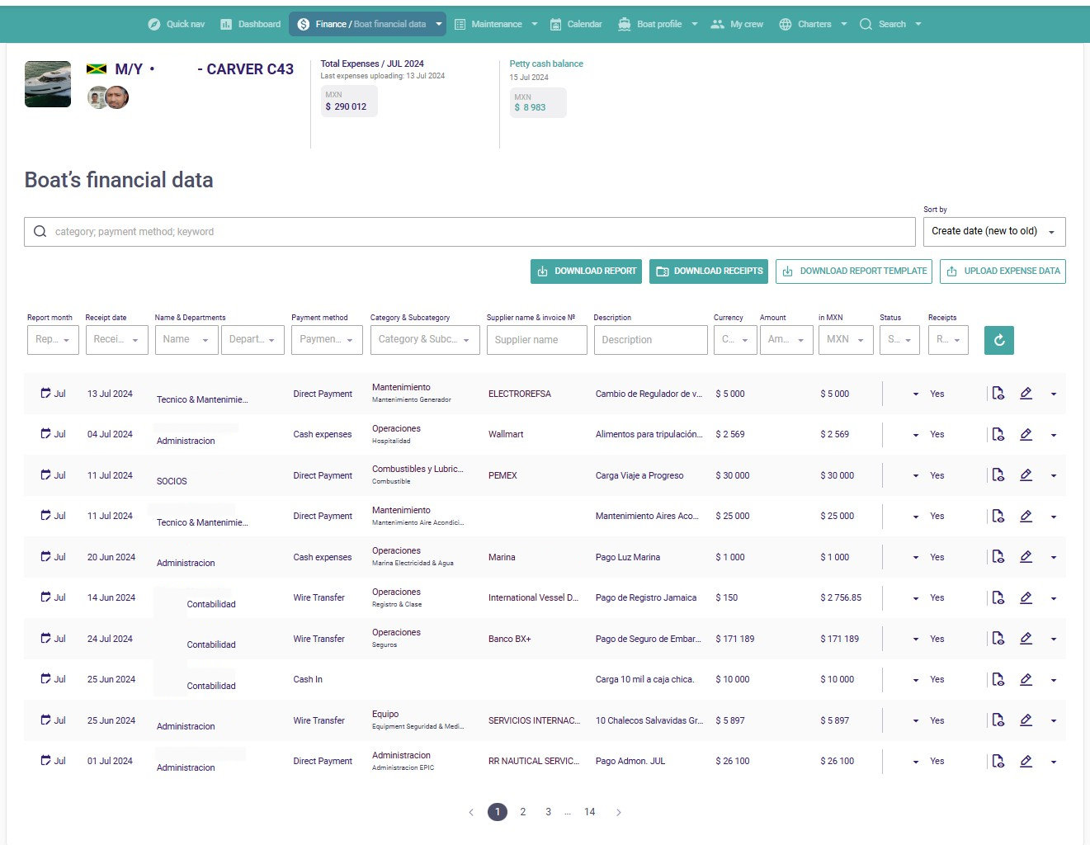Click the Description filter field
The height and width of the screenshot is (845, 1090).
[x=650, y=340]
